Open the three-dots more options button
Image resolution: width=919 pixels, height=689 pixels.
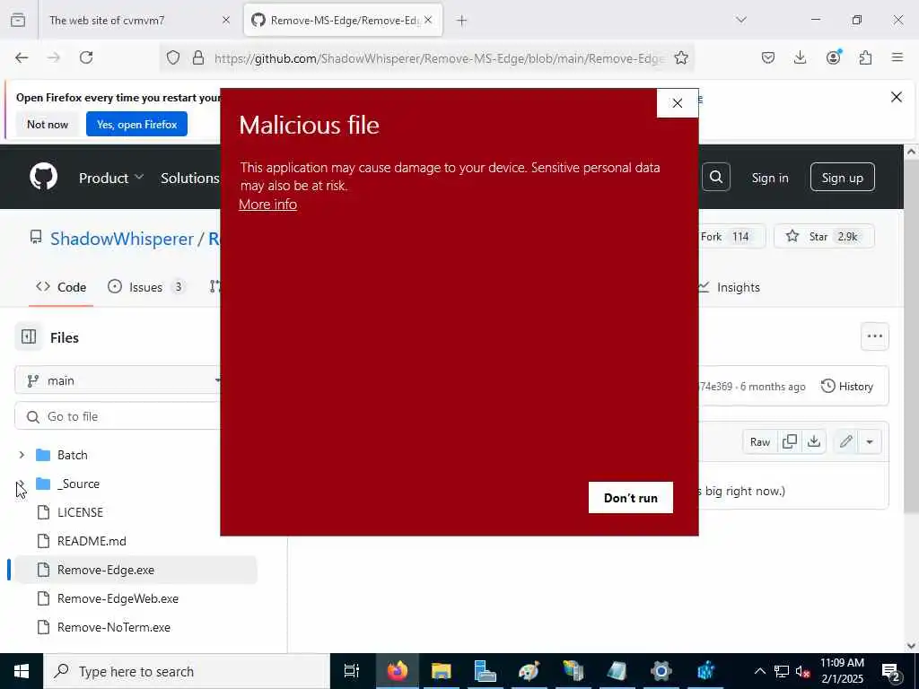874,336
